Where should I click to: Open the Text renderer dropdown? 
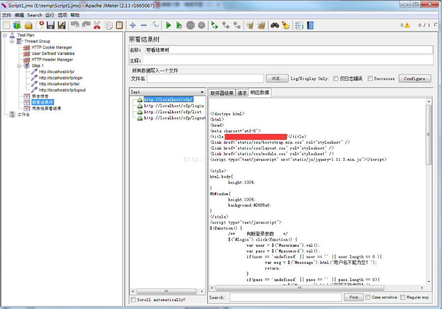(x=168, y=92)
